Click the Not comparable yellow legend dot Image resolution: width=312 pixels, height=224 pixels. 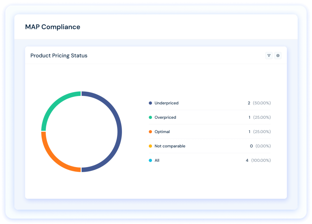(151, 146)
